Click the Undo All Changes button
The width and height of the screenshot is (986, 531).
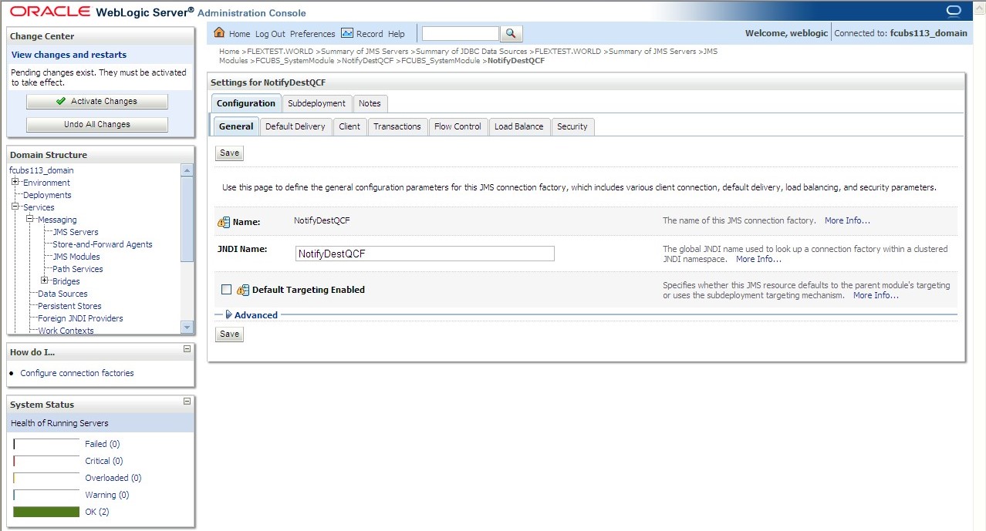[97, 124]
